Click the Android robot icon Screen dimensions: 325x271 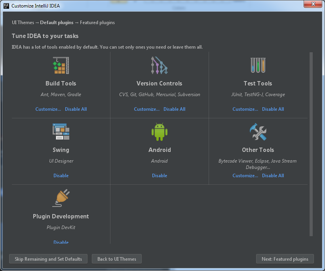click(160, 132)
